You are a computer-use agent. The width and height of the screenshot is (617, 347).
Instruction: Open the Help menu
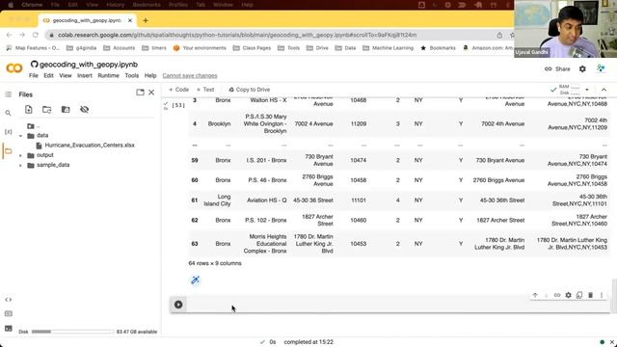[x=150, y=75]
